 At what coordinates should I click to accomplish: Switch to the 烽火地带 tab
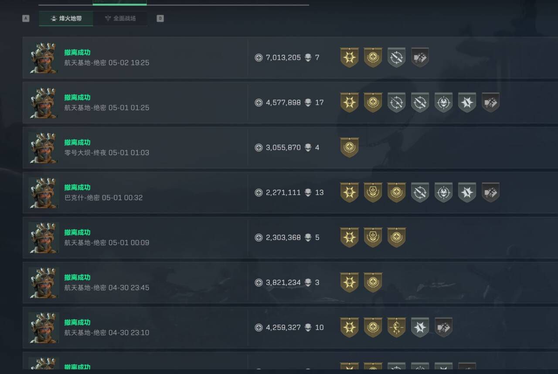66,19
